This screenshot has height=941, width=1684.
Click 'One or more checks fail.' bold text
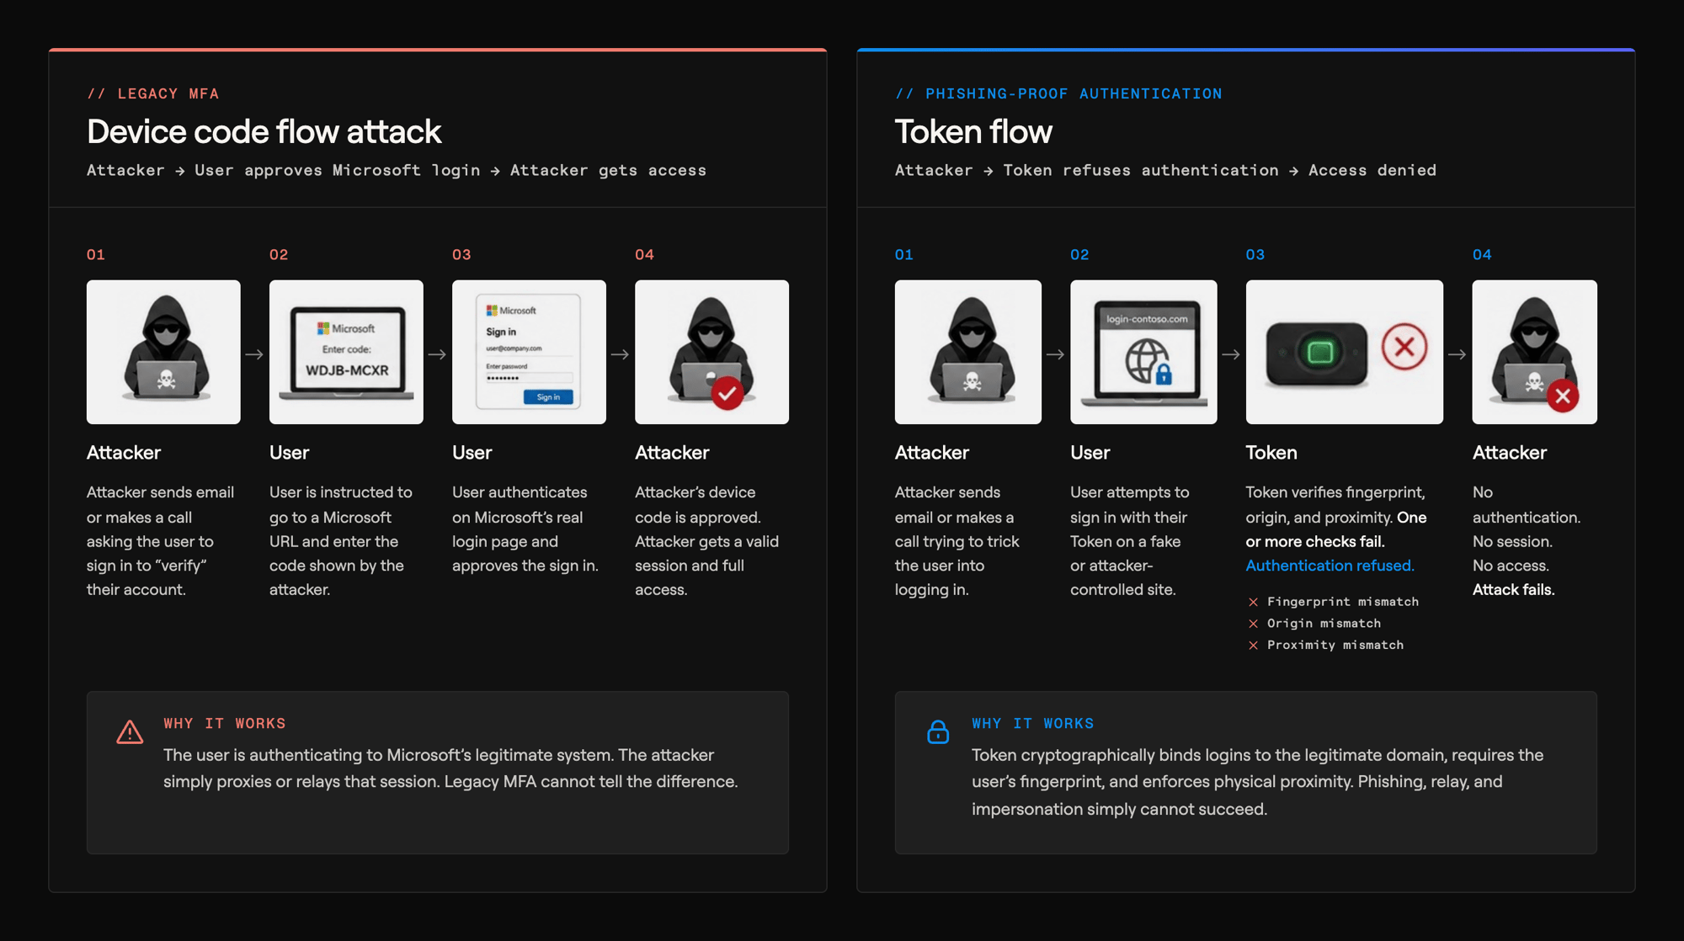coord(1336,529)
